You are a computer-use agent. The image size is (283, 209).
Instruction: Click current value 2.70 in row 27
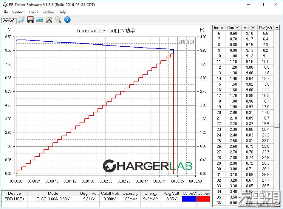(233, 152)
